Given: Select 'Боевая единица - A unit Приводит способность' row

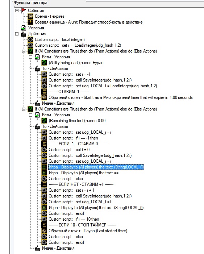Looking at the screenshot, I should coord(89,22).
